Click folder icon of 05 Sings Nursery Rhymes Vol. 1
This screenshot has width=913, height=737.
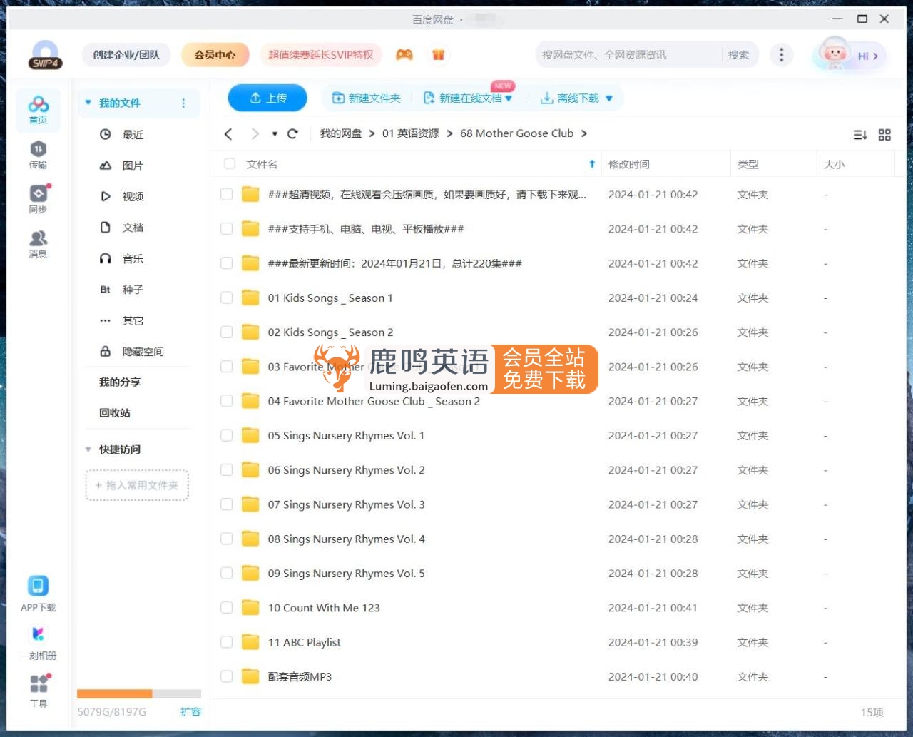(x=250, y=435)
